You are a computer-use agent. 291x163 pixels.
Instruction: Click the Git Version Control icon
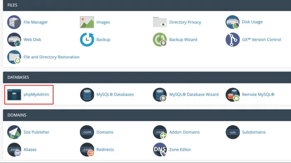tap(232, 40)
